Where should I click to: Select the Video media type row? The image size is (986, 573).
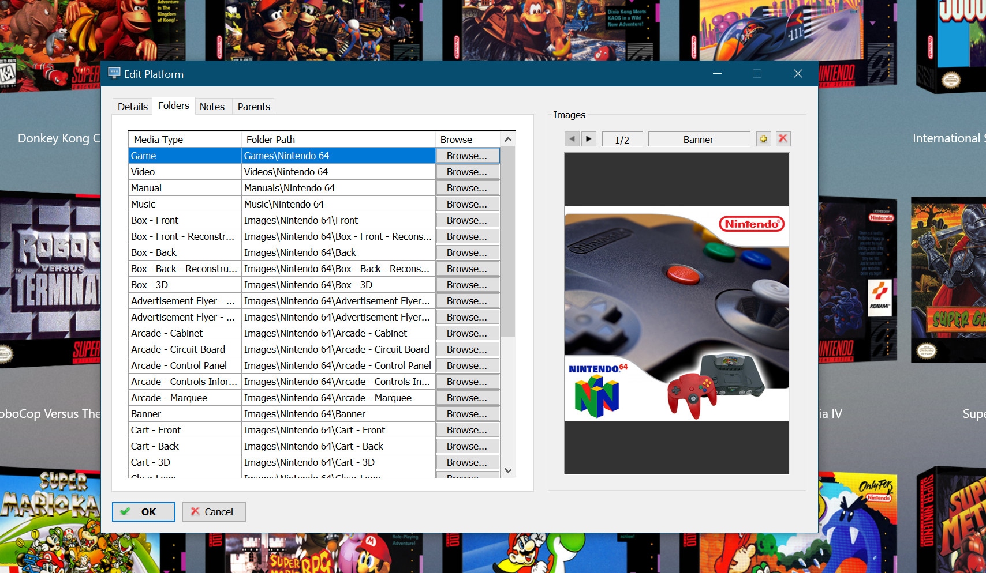185,172
